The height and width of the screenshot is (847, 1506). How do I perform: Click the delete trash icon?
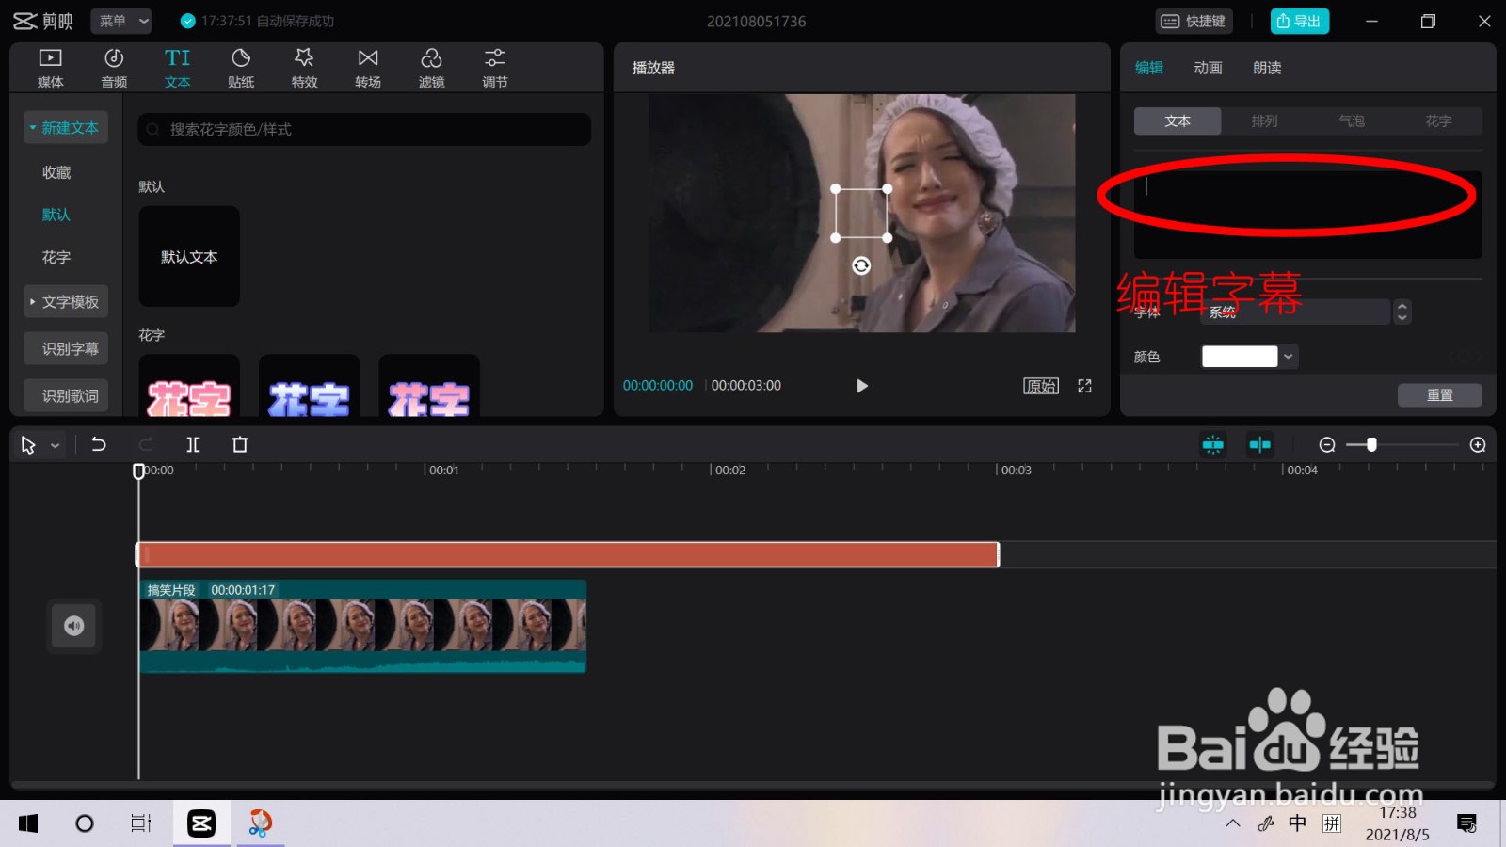point(240,444)
